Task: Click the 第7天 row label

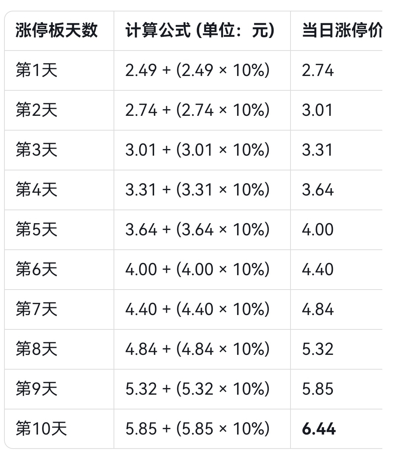Action: click(x=36, y=309)
